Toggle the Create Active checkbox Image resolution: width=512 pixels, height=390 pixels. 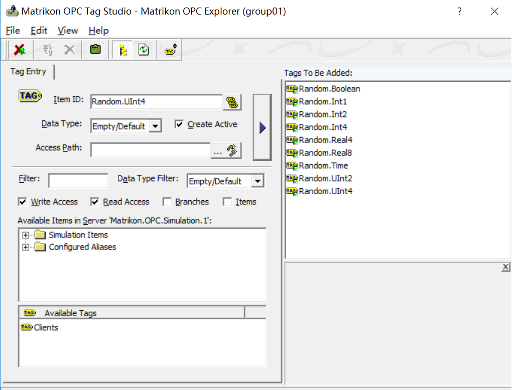coord(179,124)
